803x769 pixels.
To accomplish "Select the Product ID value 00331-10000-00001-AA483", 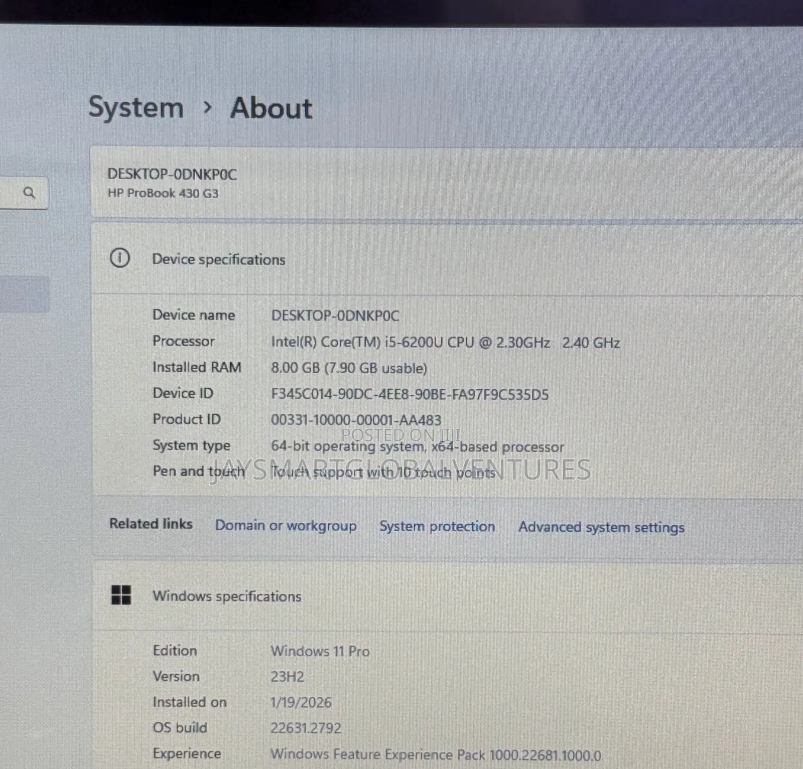I will pyautogui.click(x=356, y=420).
